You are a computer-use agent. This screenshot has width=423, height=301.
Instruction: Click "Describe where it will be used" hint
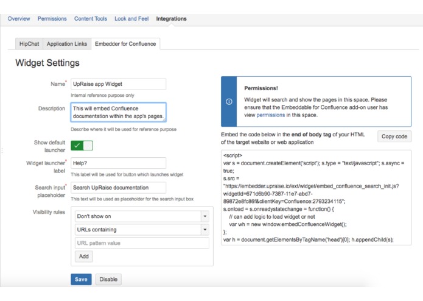tap(124, 129)
